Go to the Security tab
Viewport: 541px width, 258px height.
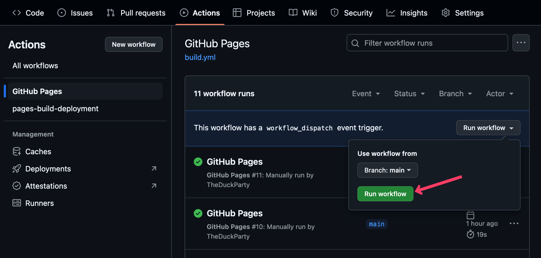tap(352, 13)
